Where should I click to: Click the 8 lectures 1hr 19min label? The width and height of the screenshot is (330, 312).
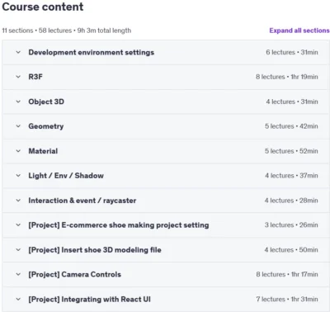coord(287,77)
